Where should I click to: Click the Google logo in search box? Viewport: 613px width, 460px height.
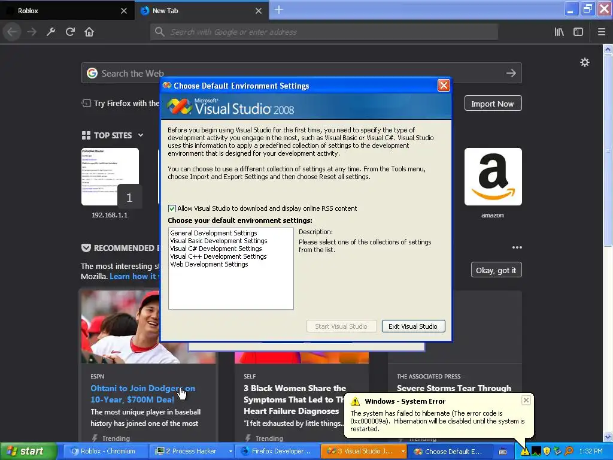(92, 73)
